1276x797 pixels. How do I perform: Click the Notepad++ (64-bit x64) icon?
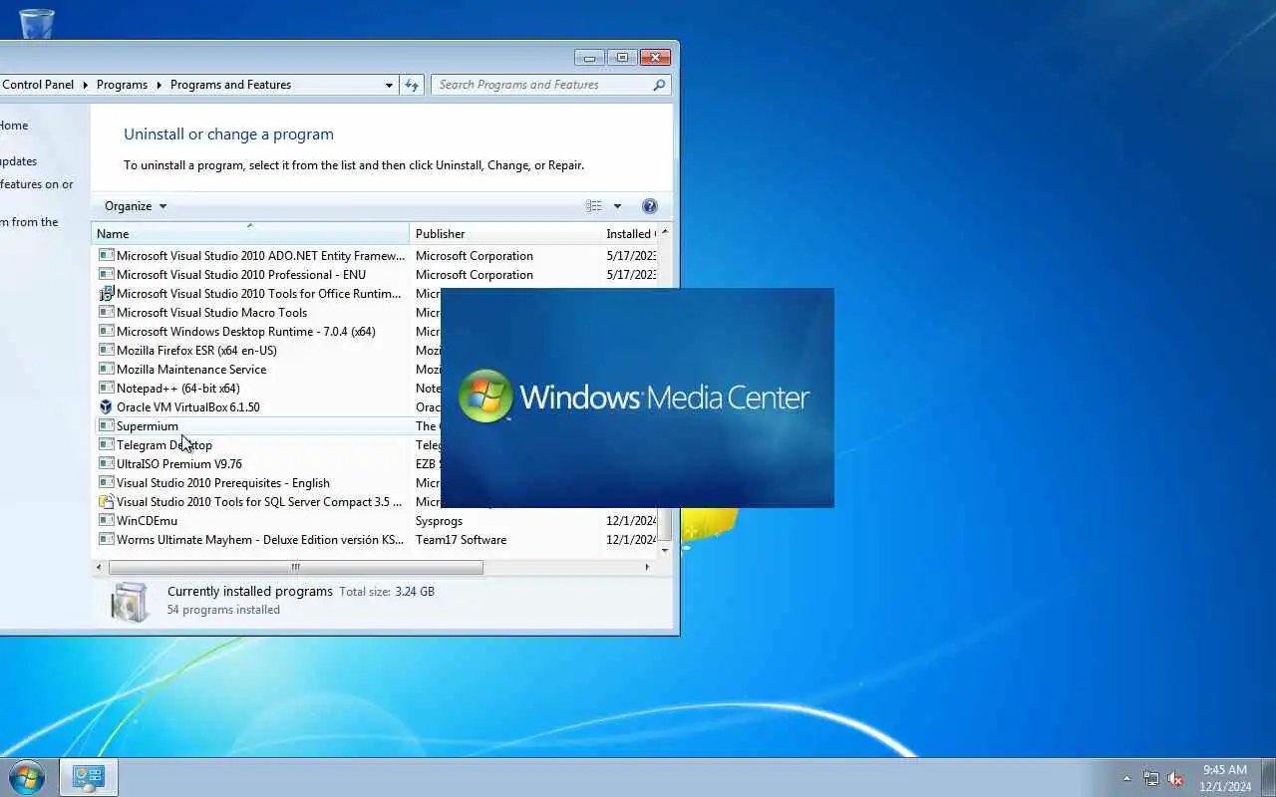107,389
